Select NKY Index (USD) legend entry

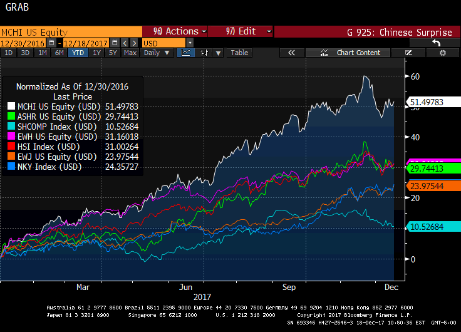(49, 167)
